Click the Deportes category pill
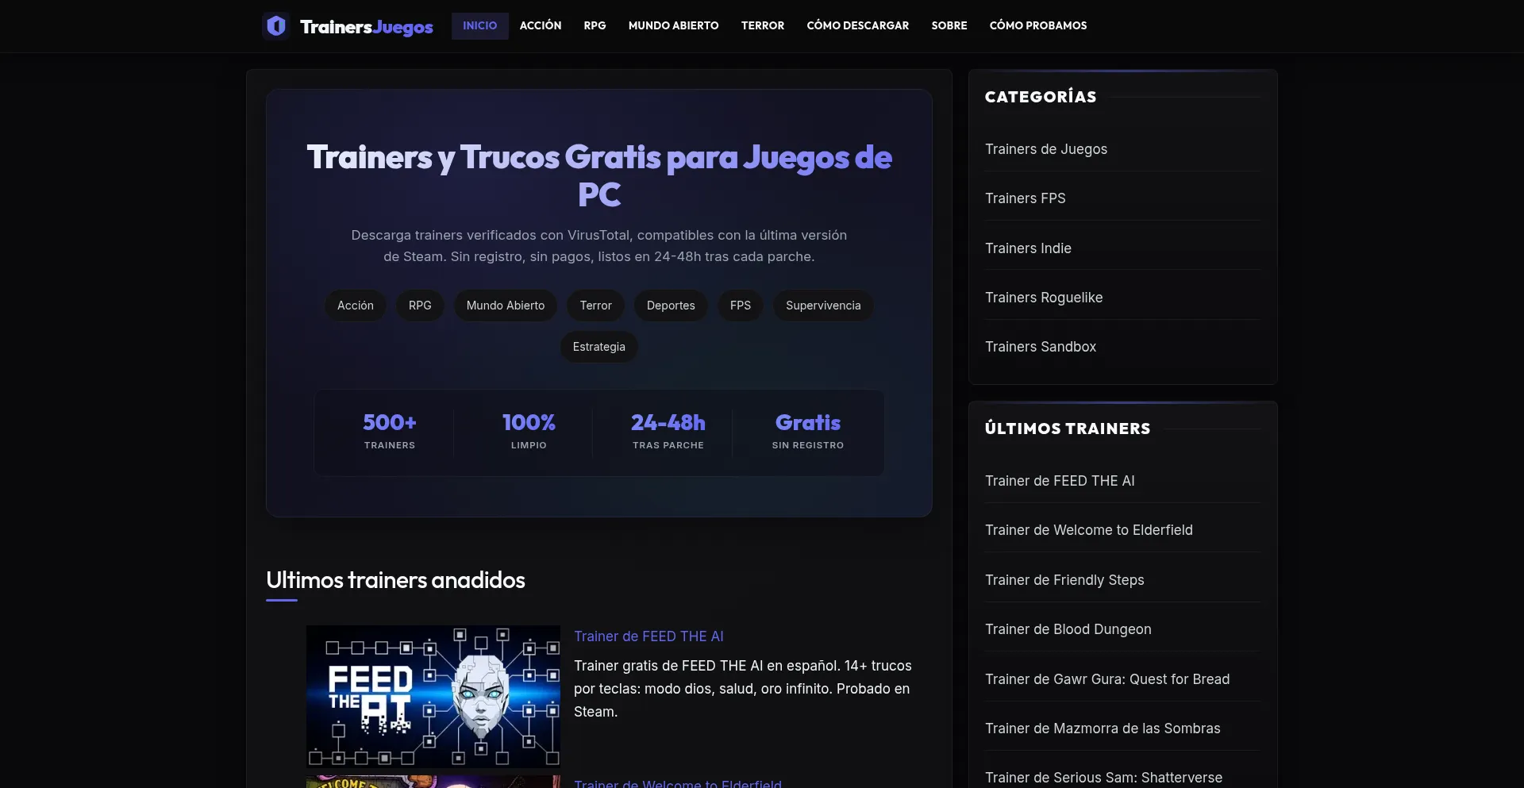The image size is (1524, 788). click(x=671, y=306)
